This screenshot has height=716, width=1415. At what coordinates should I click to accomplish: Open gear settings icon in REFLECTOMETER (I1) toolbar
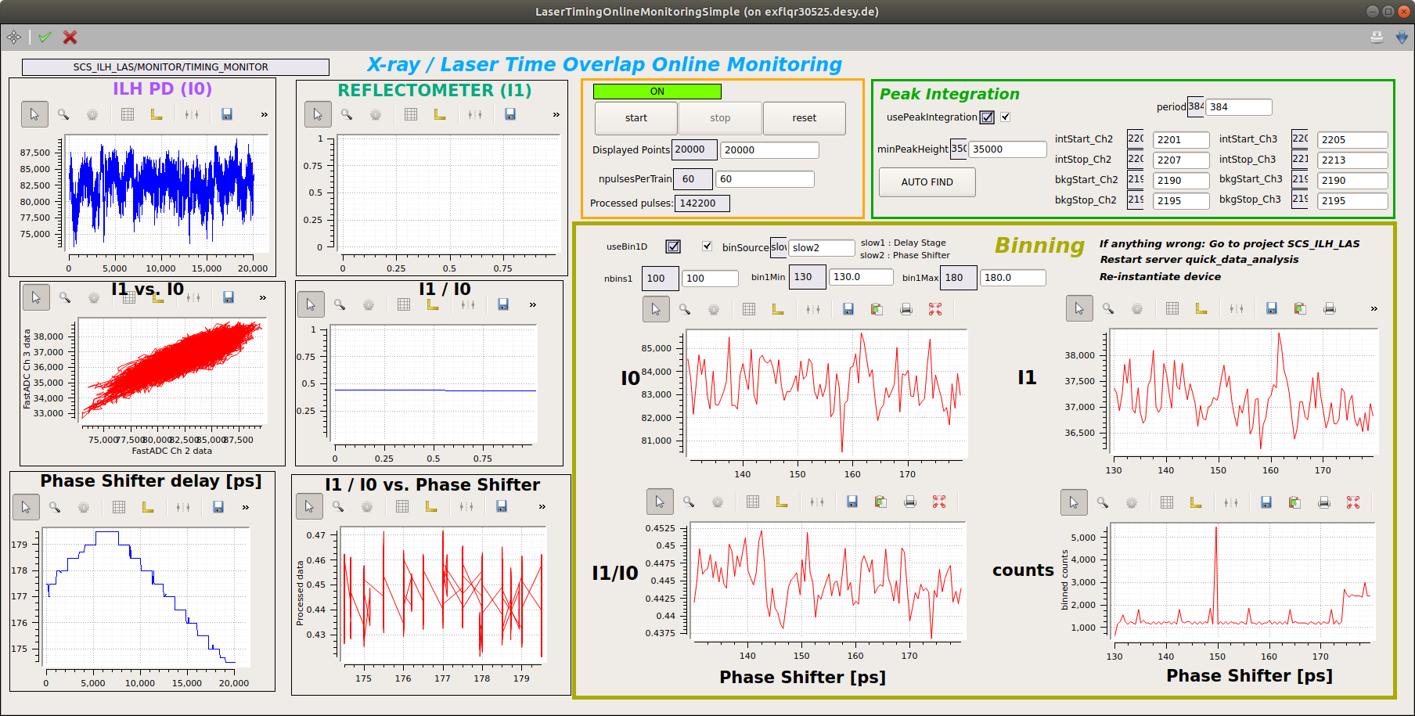(x=376, y=114)
